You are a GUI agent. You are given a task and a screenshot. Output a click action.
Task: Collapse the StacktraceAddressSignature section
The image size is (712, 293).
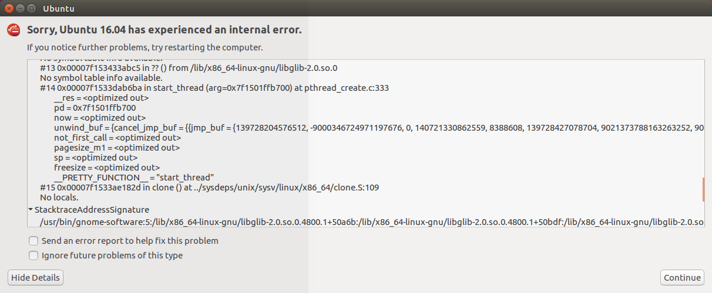point(31,210)
